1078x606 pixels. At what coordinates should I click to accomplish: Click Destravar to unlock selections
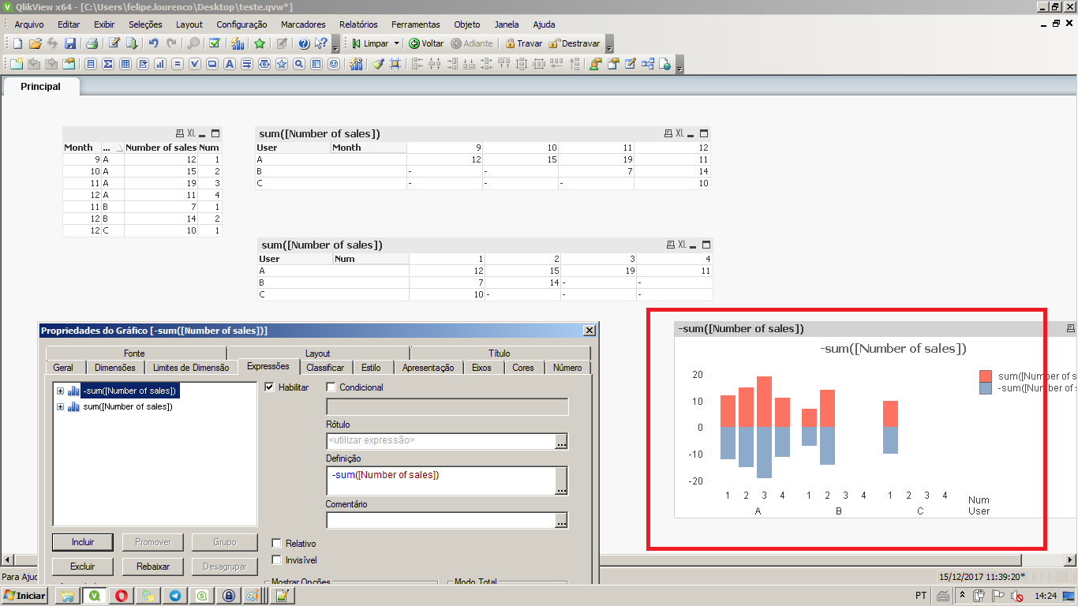[575, 43]
